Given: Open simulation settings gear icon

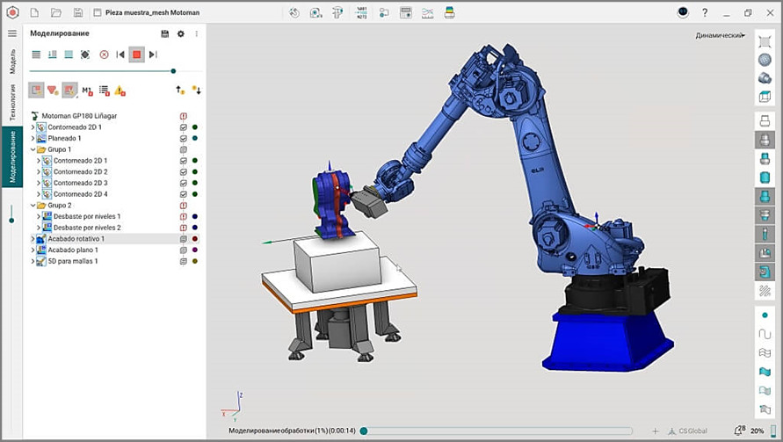Looking at the screenshot, I should (x=181, y=33).
